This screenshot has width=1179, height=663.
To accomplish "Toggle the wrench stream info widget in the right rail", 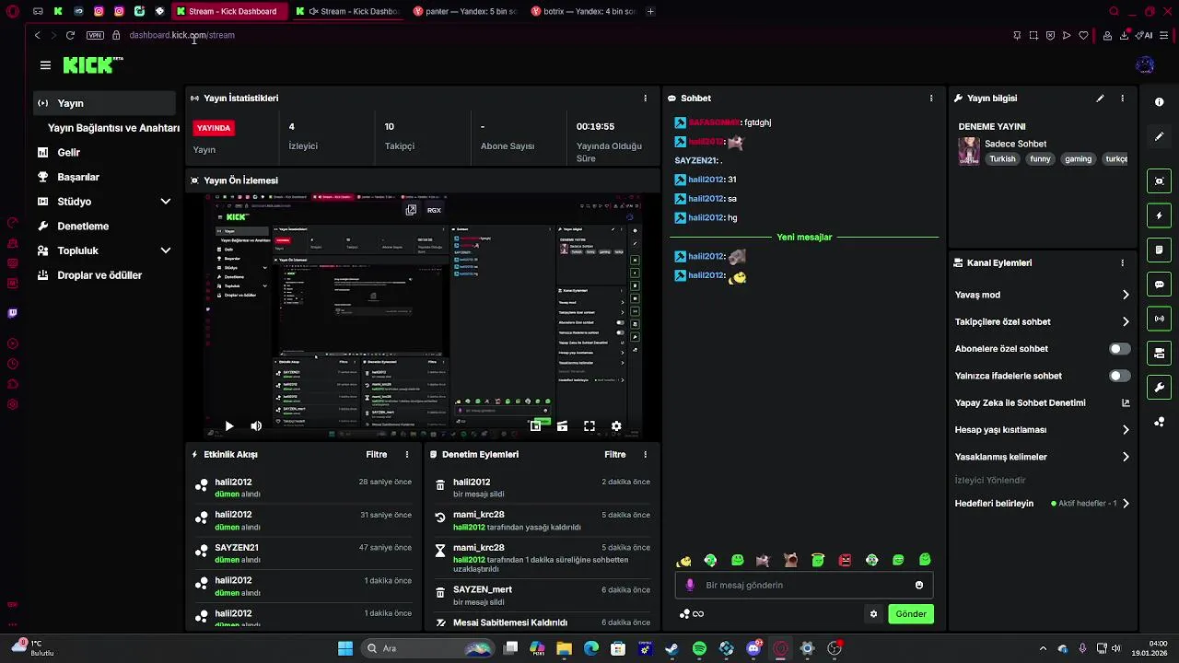I will 1160,388.
